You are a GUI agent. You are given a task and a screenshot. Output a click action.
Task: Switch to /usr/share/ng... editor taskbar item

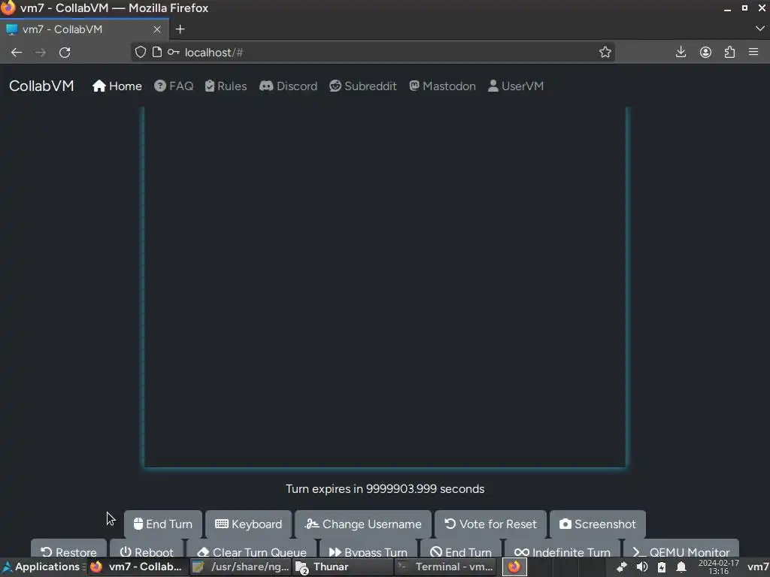click(241, 566)
